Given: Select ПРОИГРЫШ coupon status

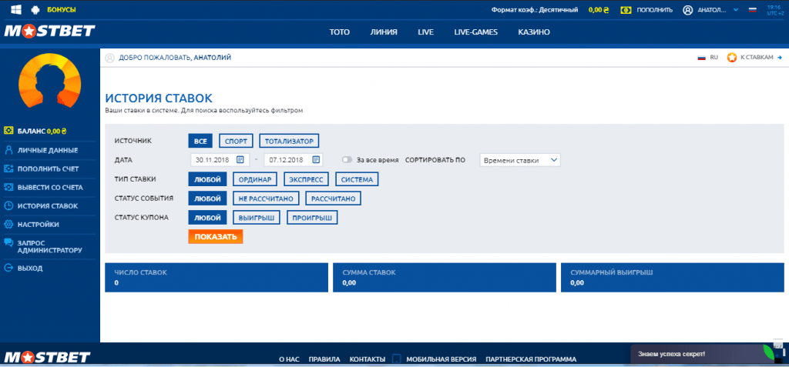Looking at the screenshot, I should [x=312, y=218].
